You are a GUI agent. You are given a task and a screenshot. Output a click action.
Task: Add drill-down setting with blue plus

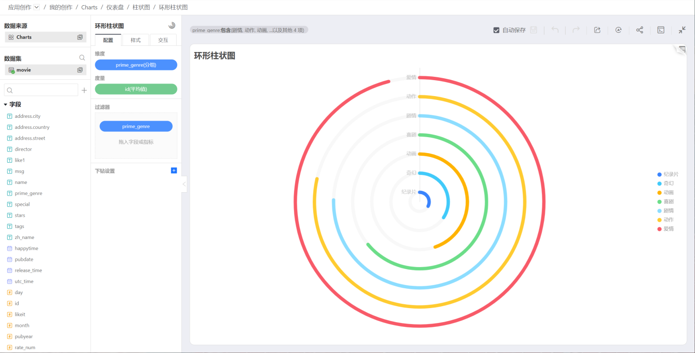point(174,170)
